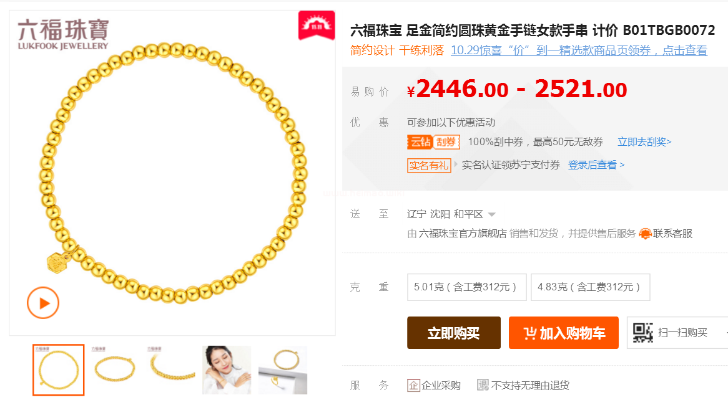
Task: Click the QR code scan icon
Action: pos(643,333)
